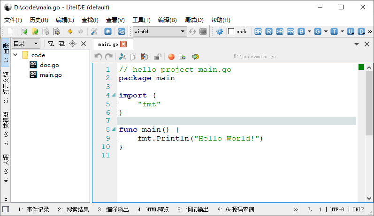
Task: Click the open folder icon with green arrow
Action: [35, 31]
